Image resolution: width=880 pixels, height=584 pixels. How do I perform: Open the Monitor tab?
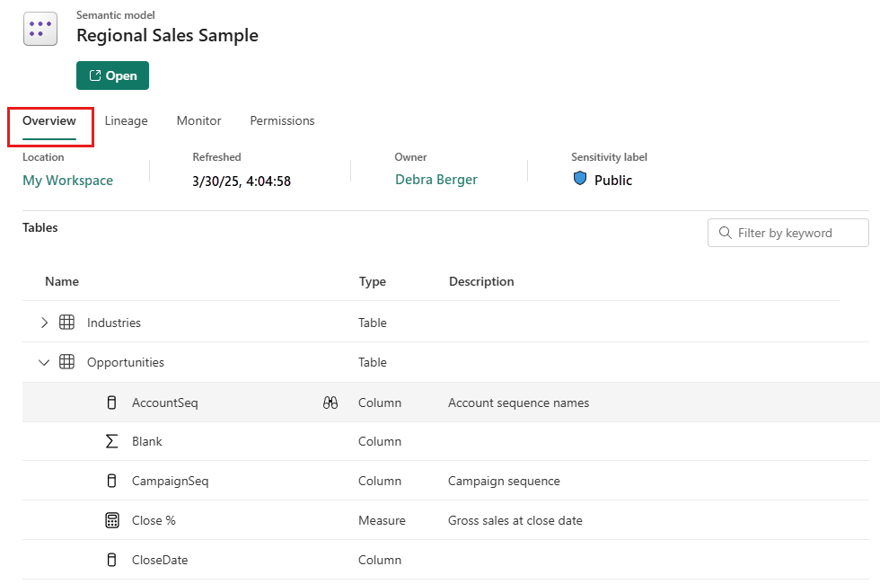click(x=198, y=120)
